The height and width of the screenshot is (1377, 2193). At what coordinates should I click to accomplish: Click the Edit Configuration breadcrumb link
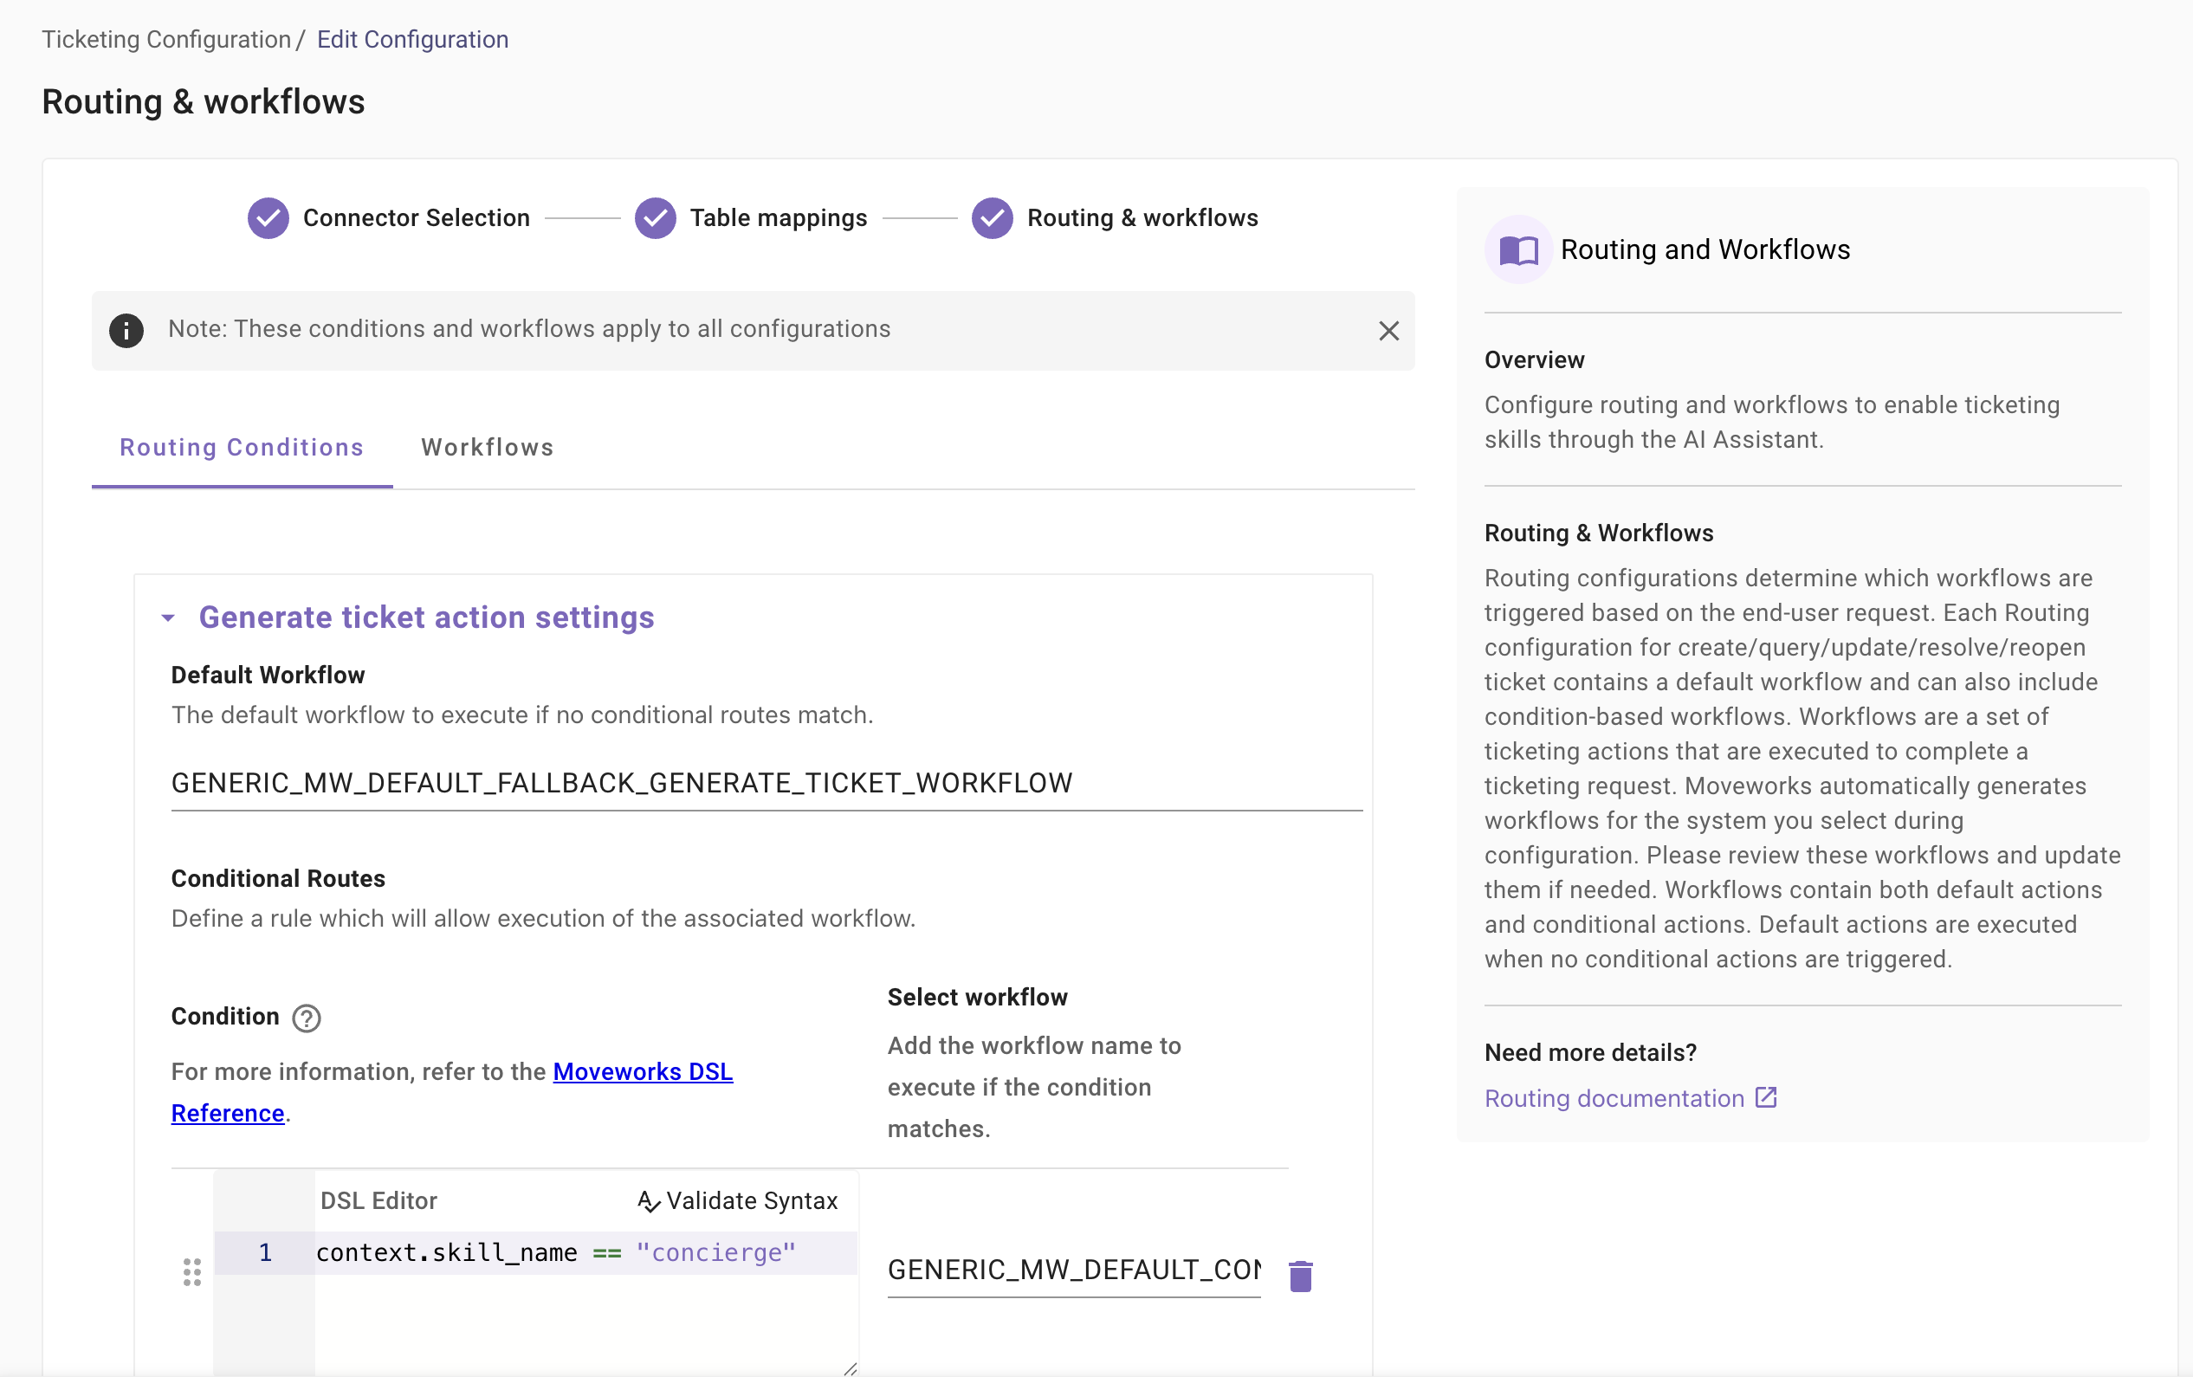coord(412,39)
